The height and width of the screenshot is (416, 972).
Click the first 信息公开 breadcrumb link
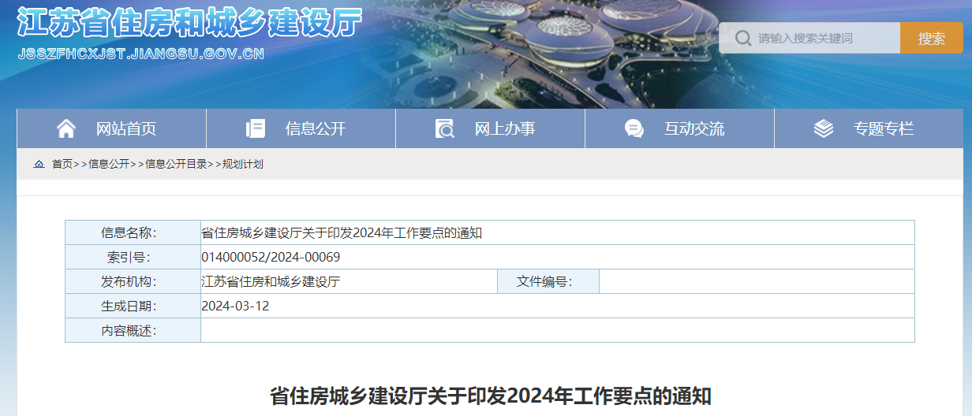click(109, 164)
